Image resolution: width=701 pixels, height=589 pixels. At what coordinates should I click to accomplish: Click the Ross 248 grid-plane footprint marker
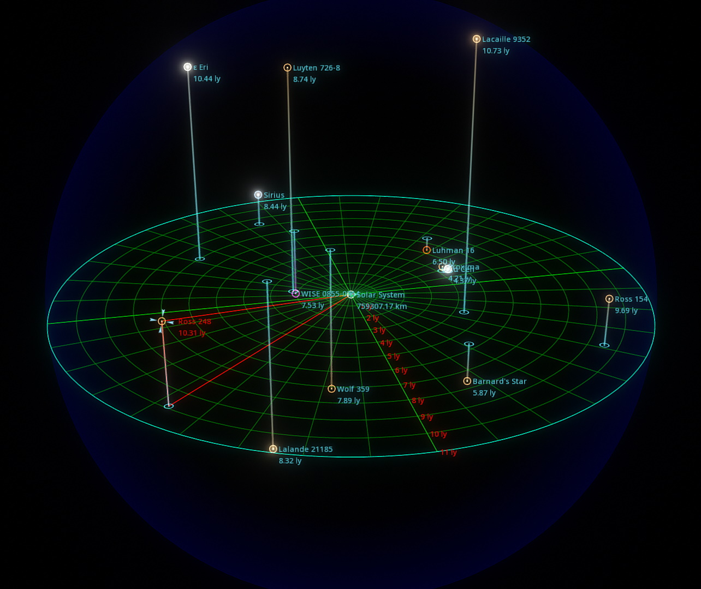point(169,406)
